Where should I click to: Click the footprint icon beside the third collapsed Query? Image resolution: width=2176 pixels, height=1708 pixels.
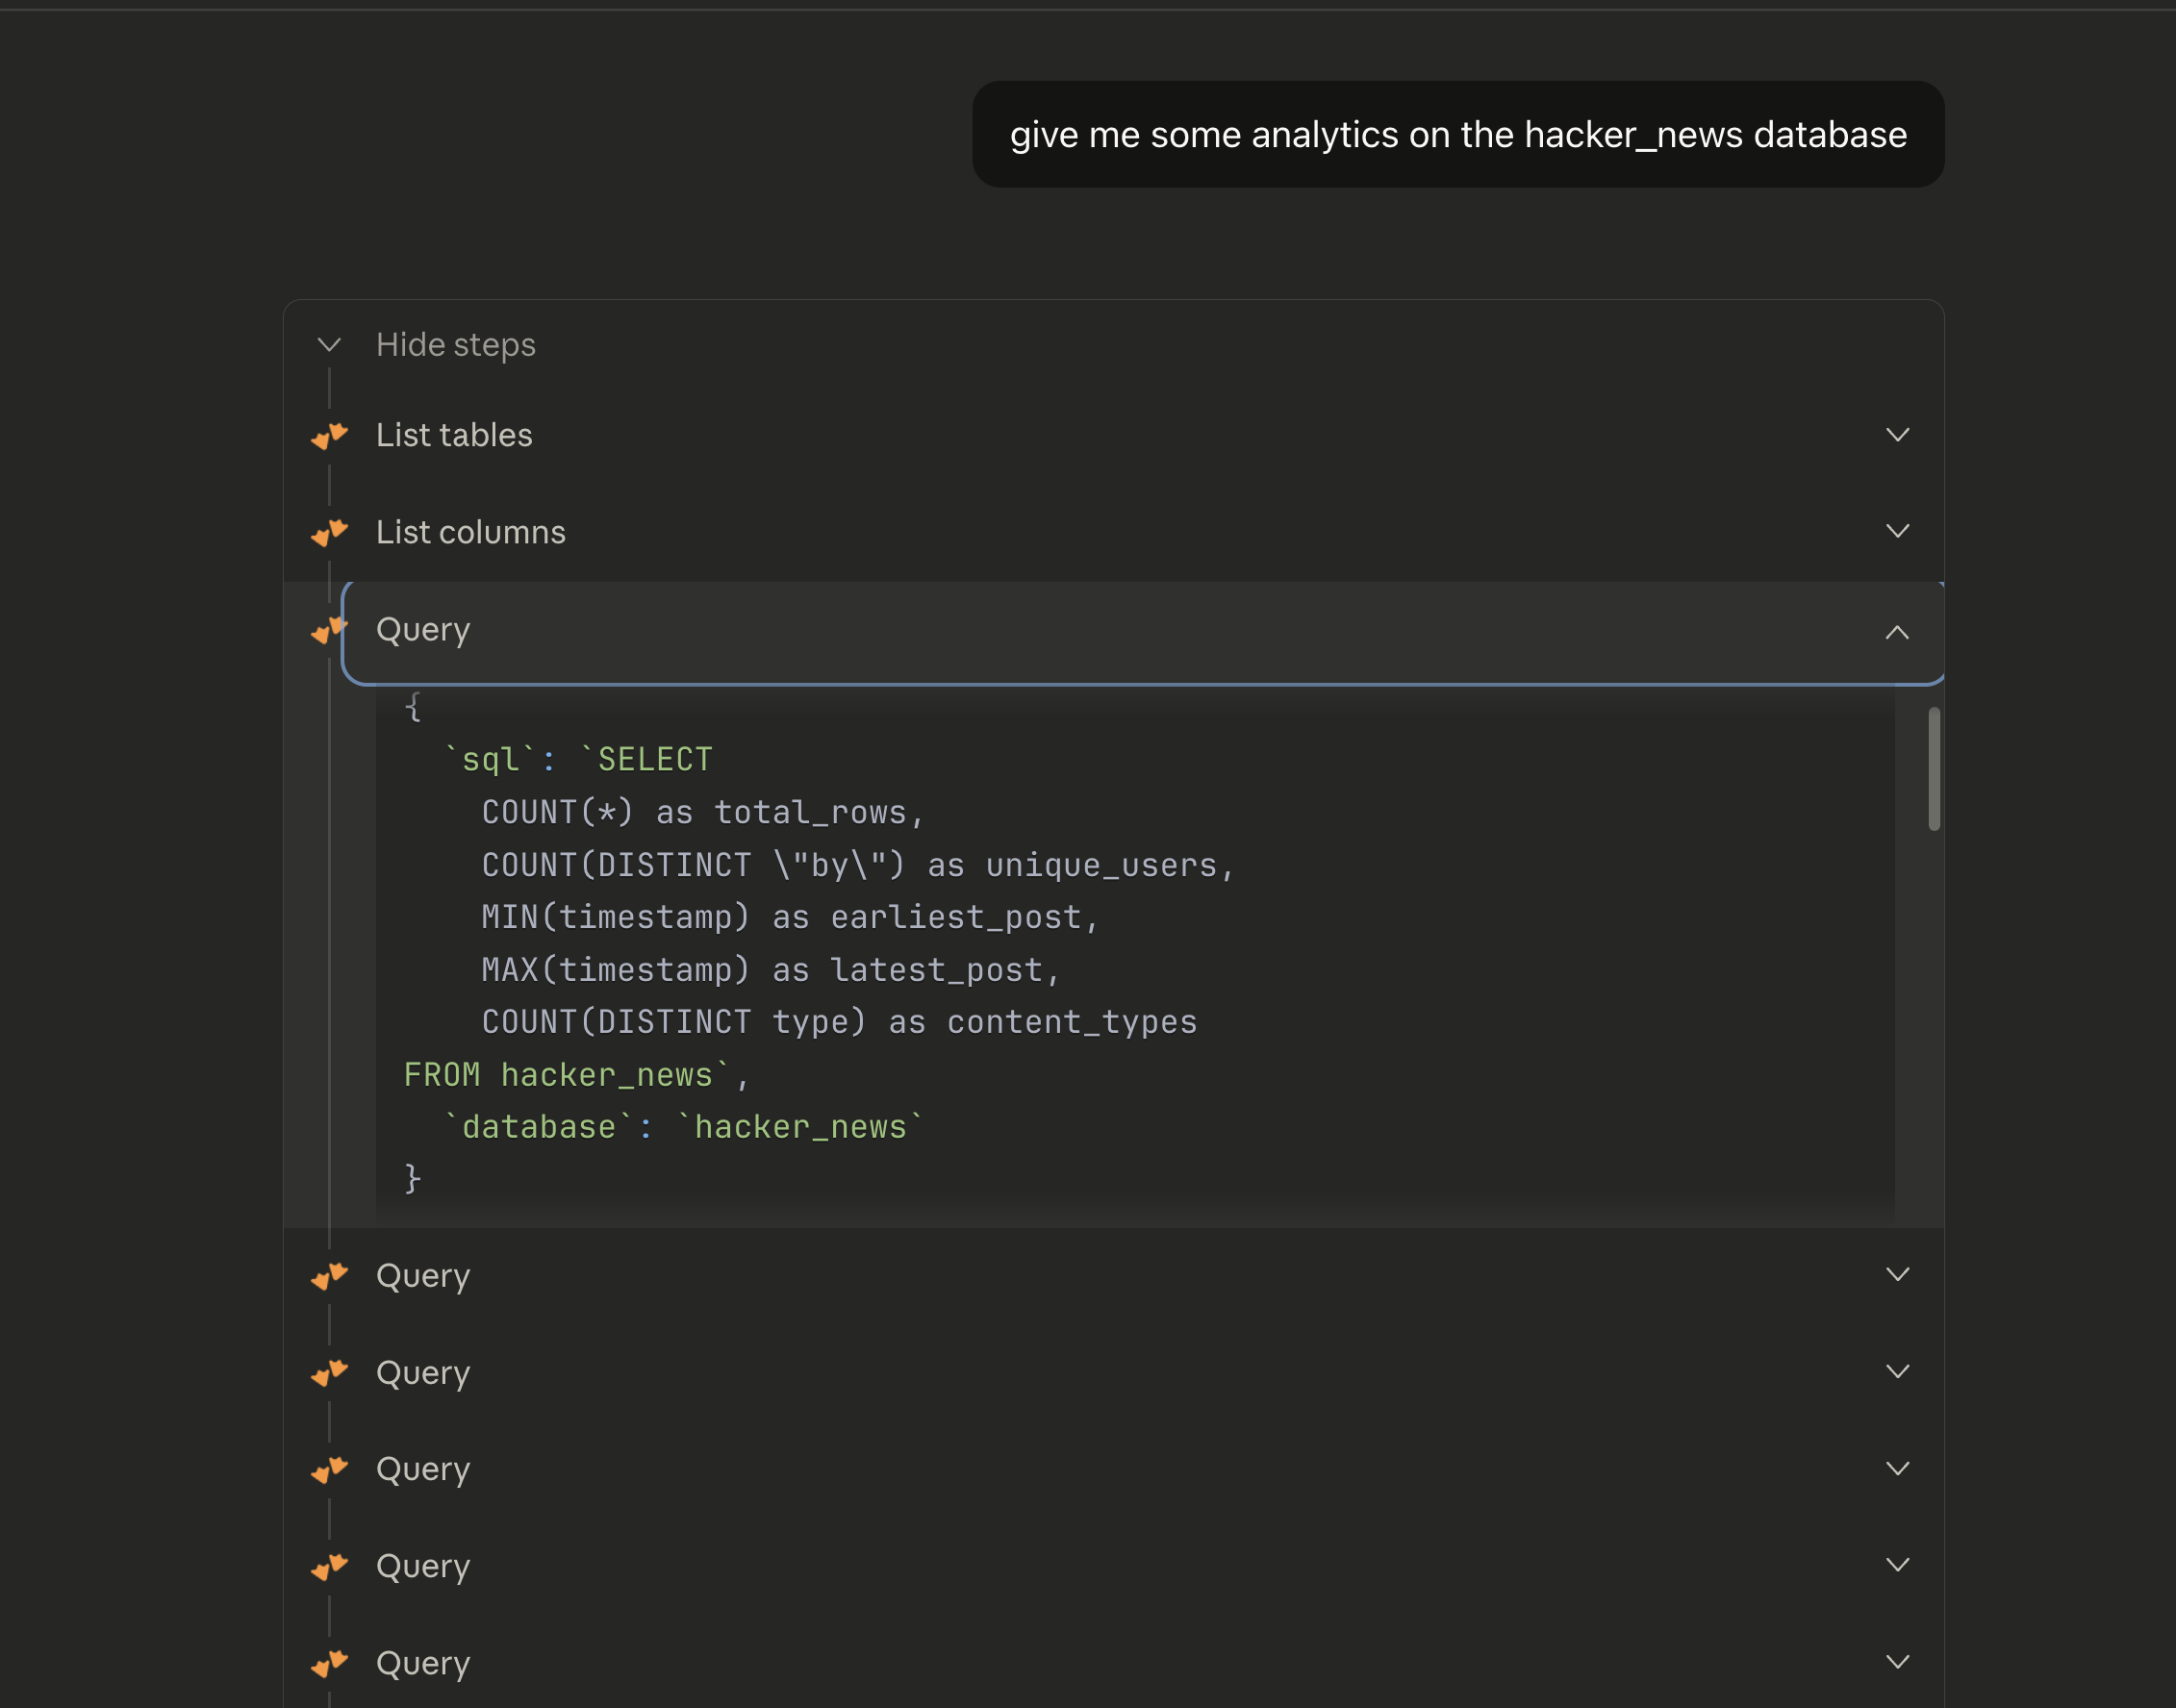coord(330,1469)
